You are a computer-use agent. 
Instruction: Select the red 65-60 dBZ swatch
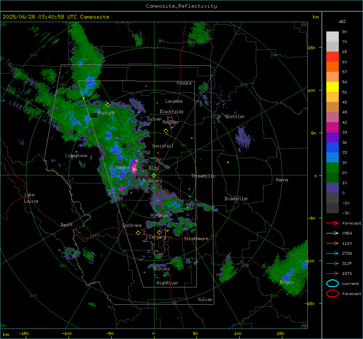coord(332,57)
